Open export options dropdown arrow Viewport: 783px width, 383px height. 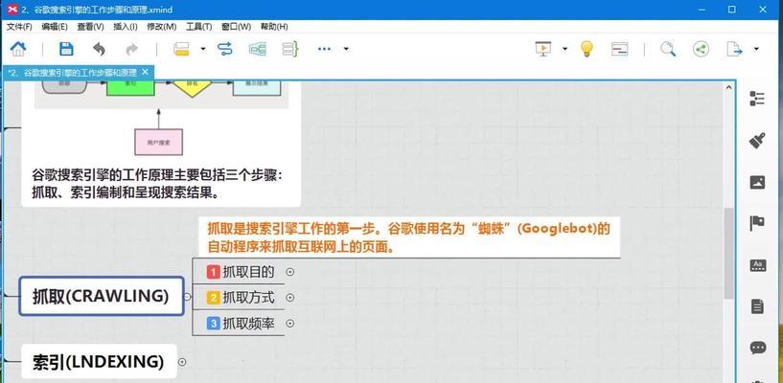coord(756,49)
